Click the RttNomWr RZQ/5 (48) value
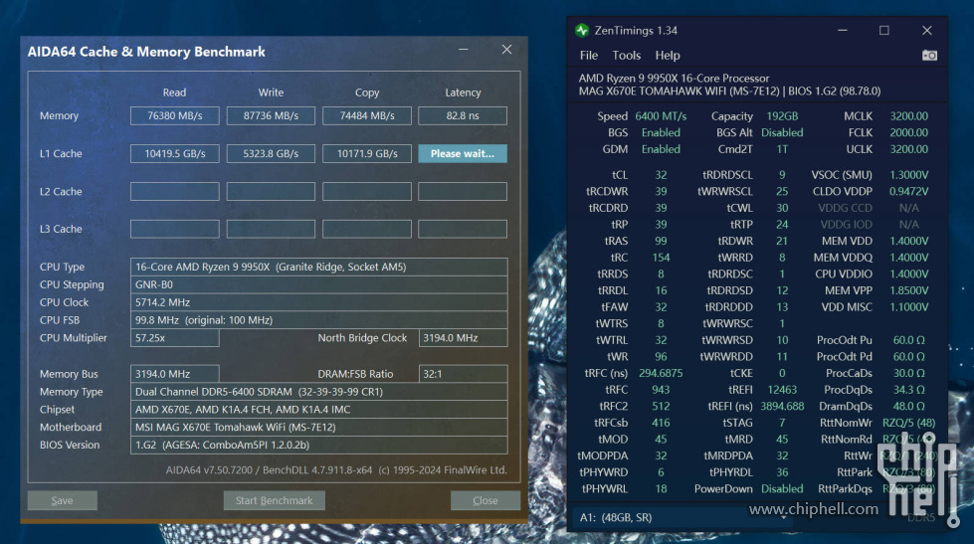Image resolution: width=974 pixels, height=544 pixels. pos(908,423)
